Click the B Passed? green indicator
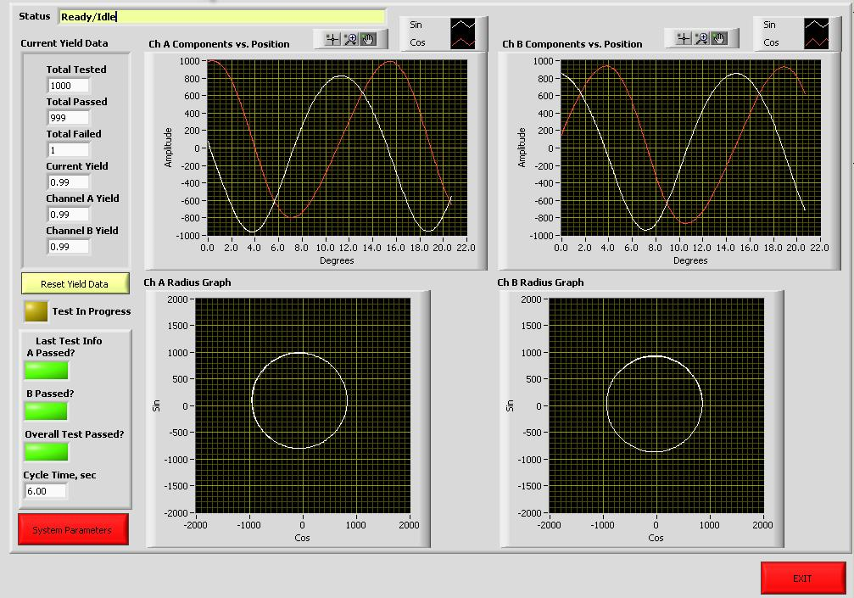 point(47,411)
